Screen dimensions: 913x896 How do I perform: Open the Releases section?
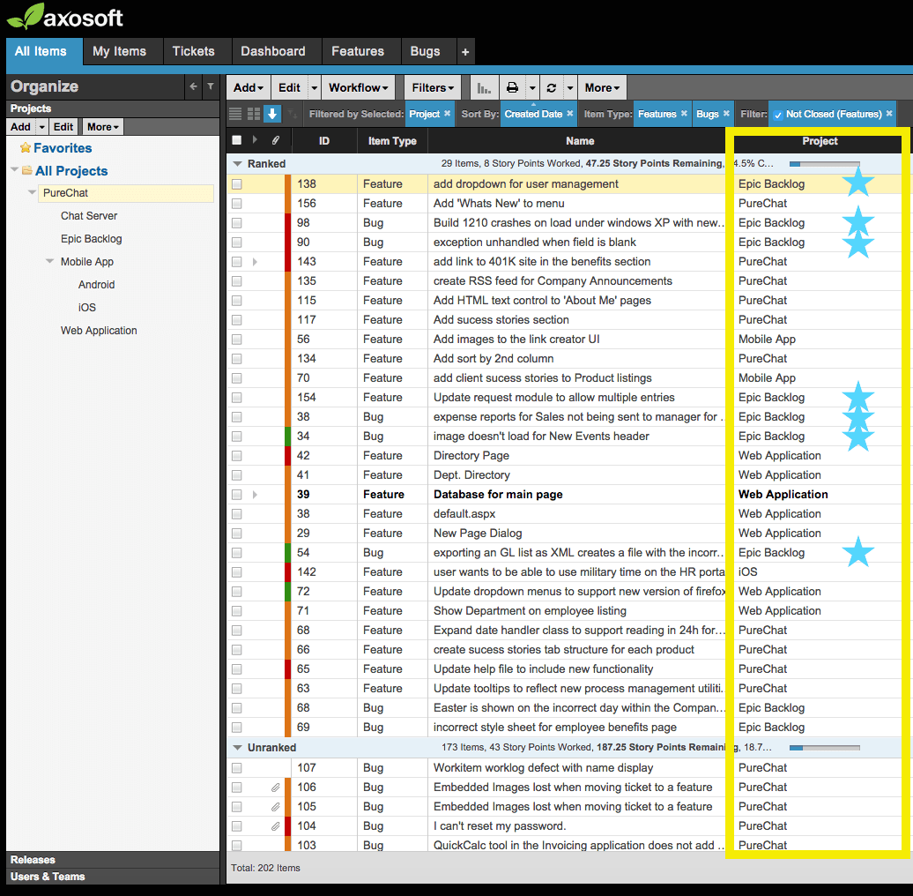[112, 860]
